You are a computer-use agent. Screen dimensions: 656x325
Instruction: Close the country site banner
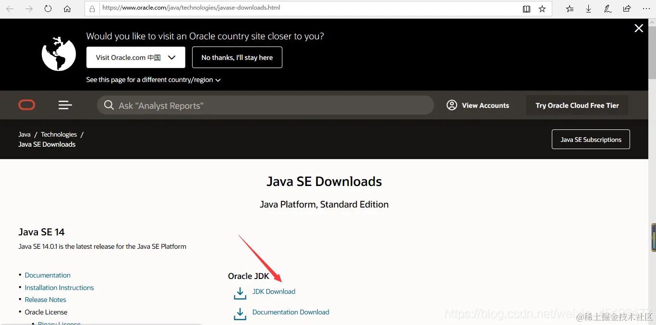(x=639, y=28)
